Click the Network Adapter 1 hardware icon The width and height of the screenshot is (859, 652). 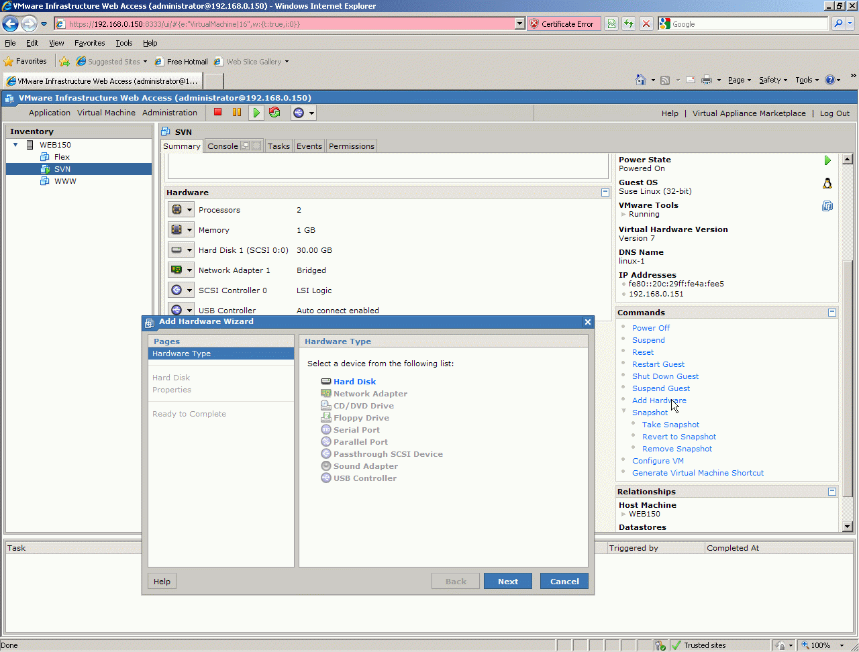(176, 270)
